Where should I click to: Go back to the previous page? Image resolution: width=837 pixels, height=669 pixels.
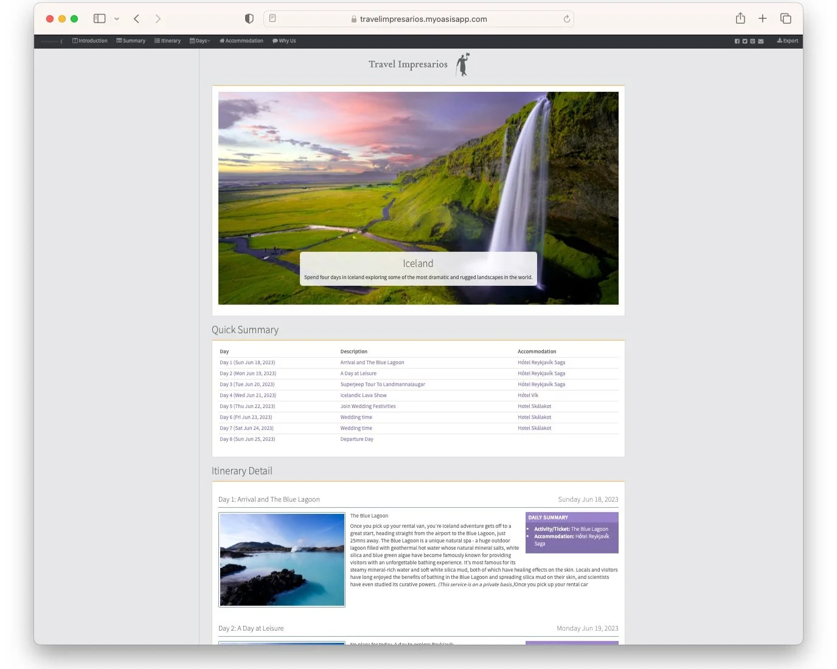[137, 19]
